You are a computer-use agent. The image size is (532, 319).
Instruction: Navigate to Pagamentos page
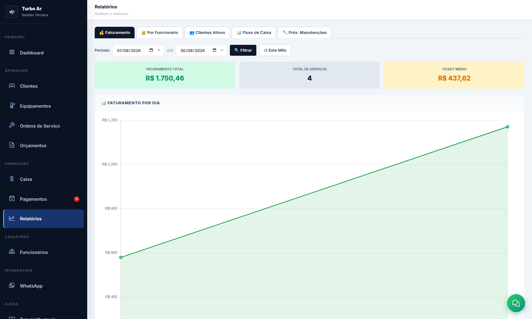coord(43,199)
